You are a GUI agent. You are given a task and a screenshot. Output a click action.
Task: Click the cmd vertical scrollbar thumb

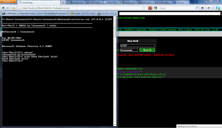[x=115, y=28]
